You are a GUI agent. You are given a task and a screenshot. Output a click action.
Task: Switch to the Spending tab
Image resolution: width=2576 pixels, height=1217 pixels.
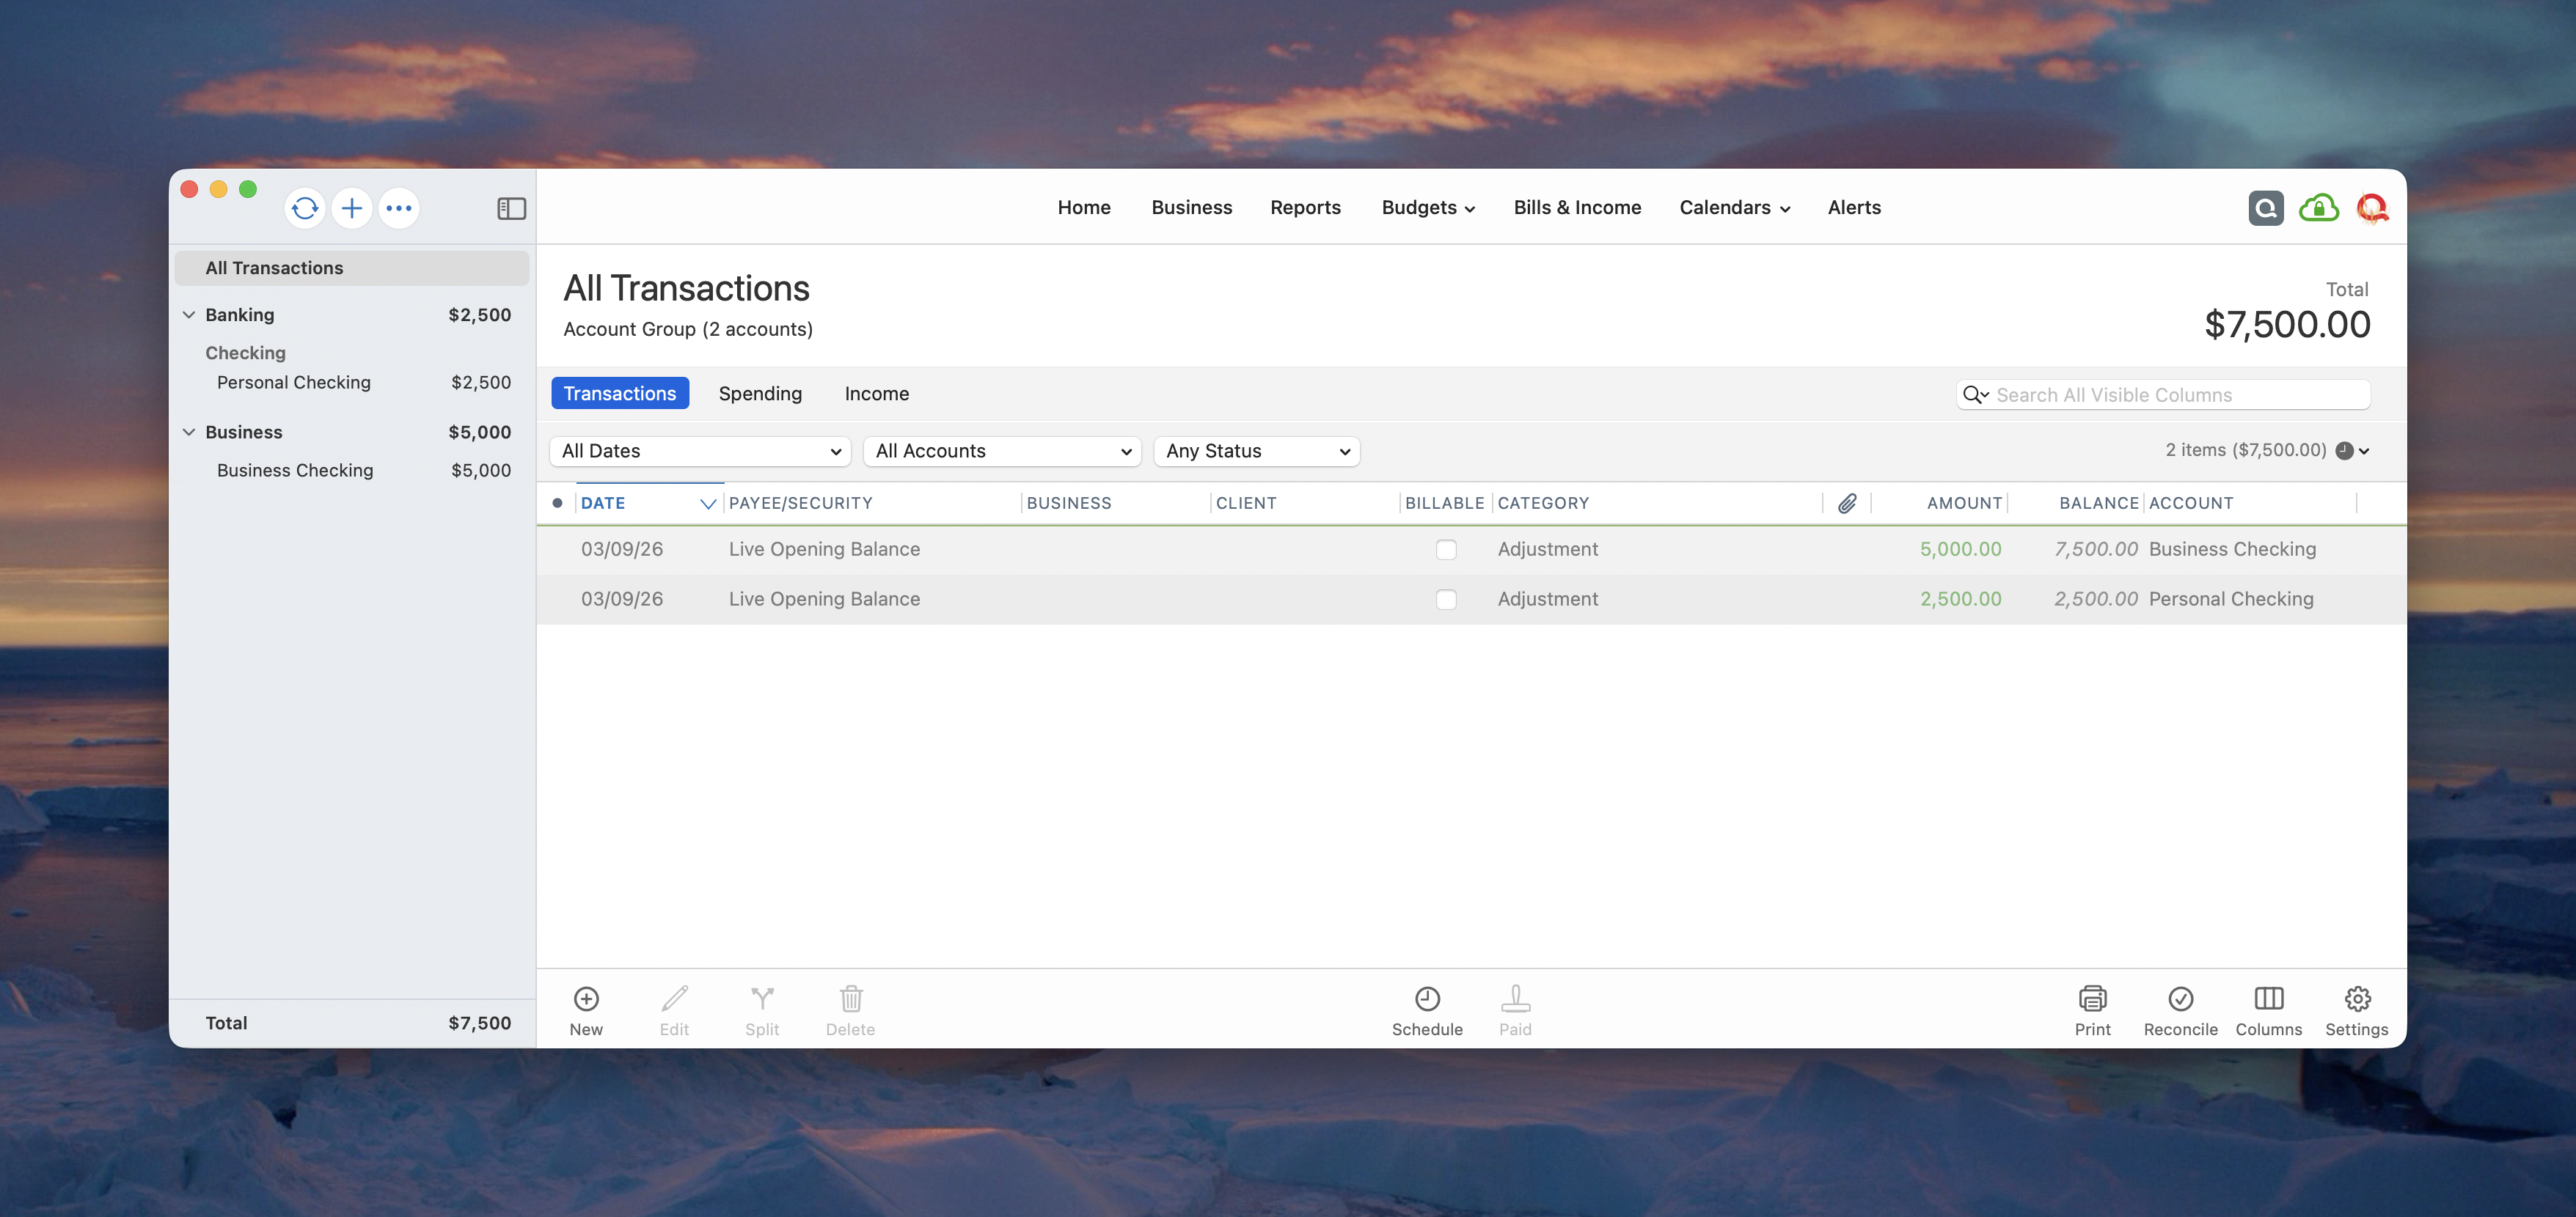(x=760, y=394)
